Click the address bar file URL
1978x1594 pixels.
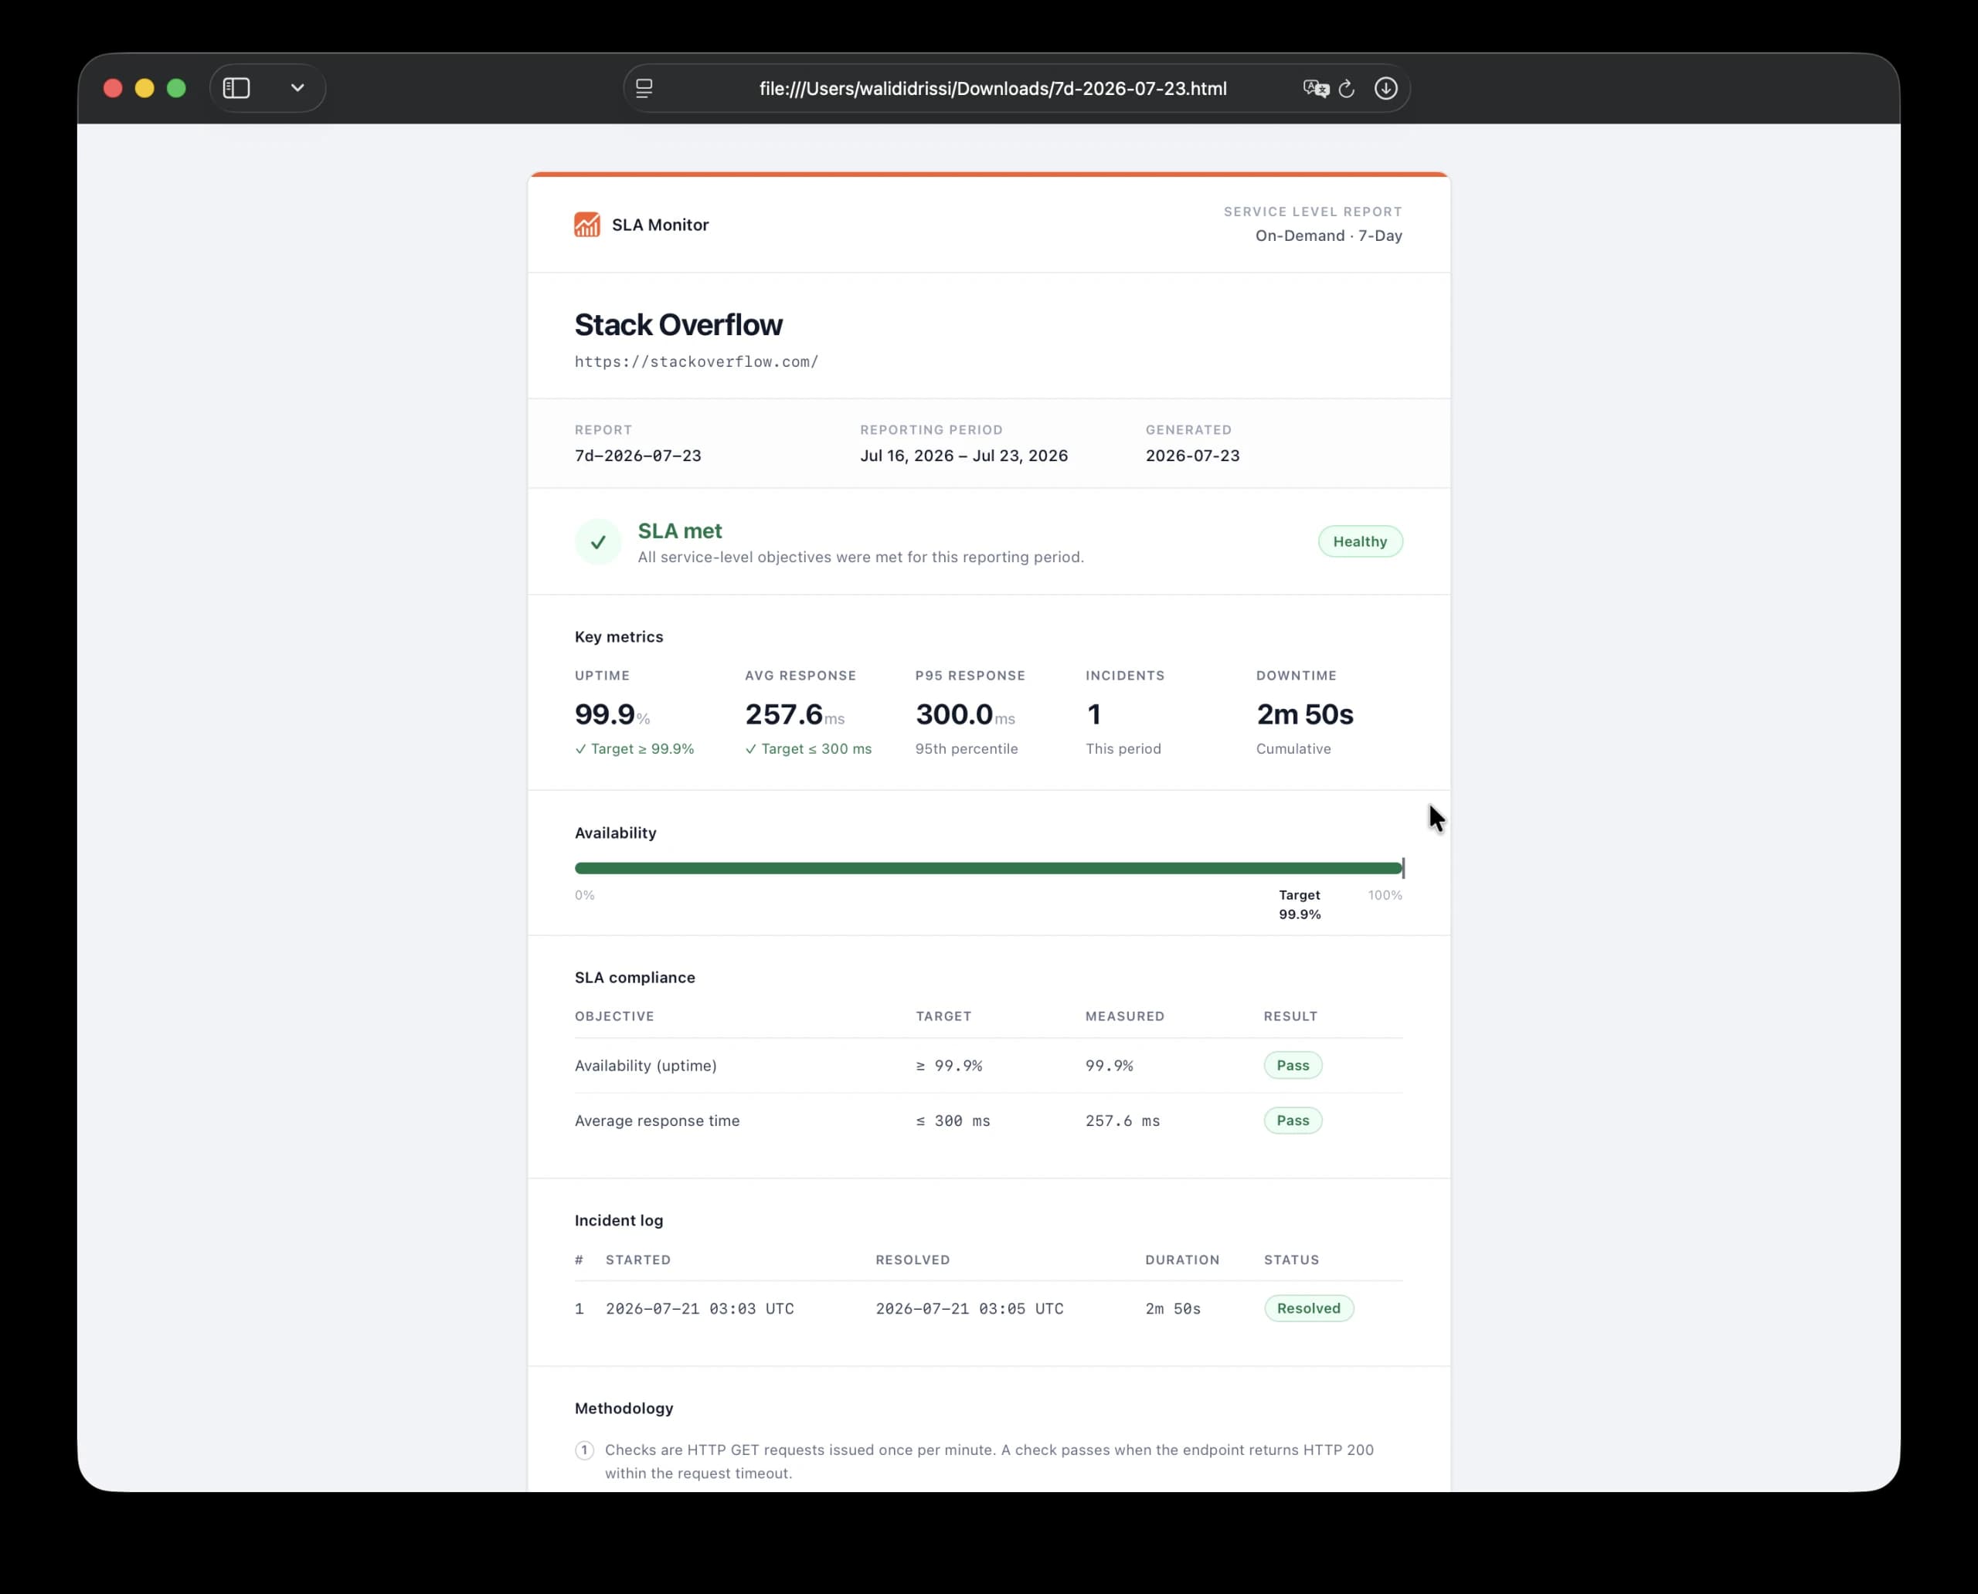pyautogui.click(x=992, y=89)
